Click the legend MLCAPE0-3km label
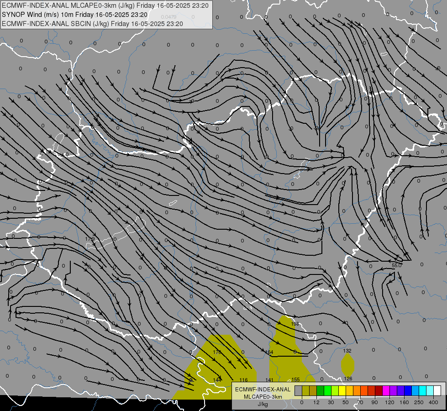The height and width of the screenshot is (411, 447). pos(263,397)
